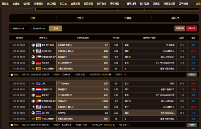Click the 헤라클레스 home cell 2.29
Screen dimensions: 201x129
pos(83,89)
